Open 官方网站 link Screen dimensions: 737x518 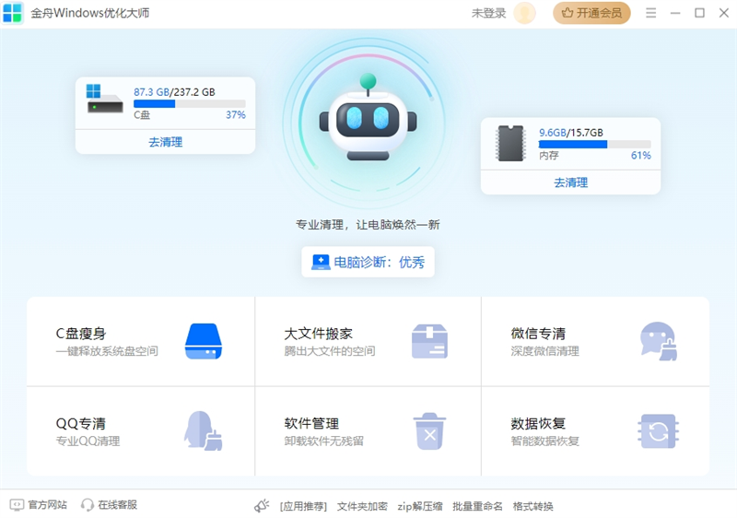pos(48,505)
